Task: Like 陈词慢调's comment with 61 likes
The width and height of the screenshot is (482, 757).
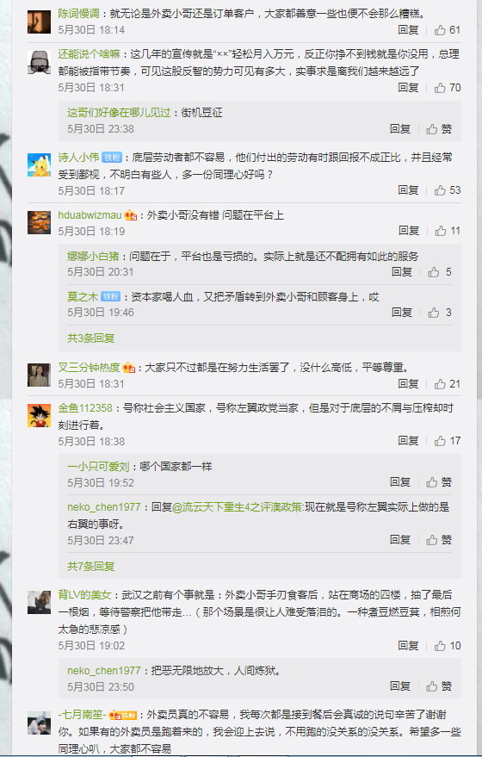Action: pos(447,30)
